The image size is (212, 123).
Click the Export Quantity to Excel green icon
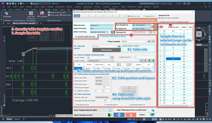[x=110, y=115]
